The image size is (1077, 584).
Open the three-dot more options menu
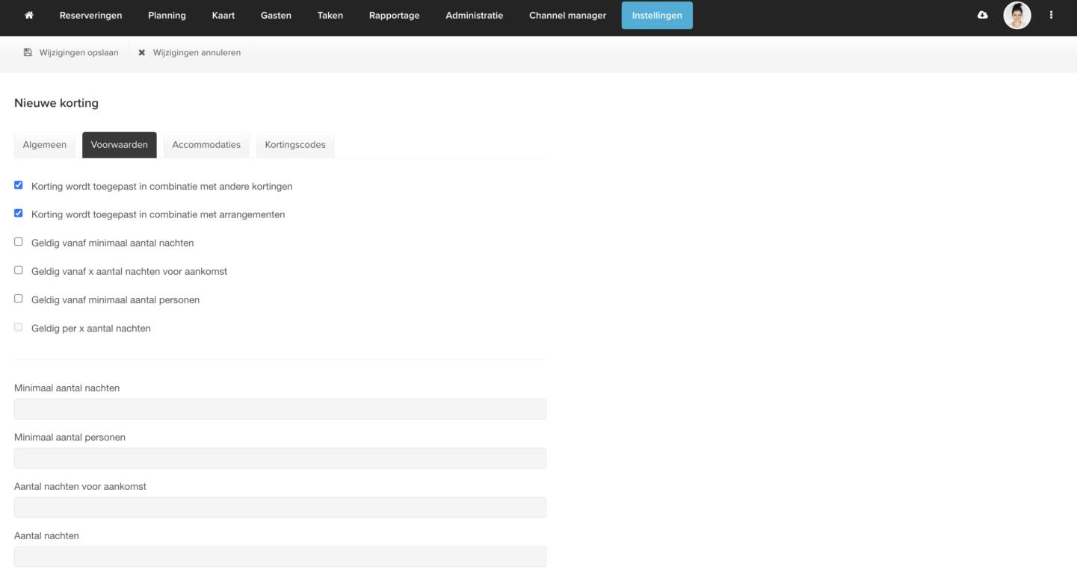[1051, 16]
